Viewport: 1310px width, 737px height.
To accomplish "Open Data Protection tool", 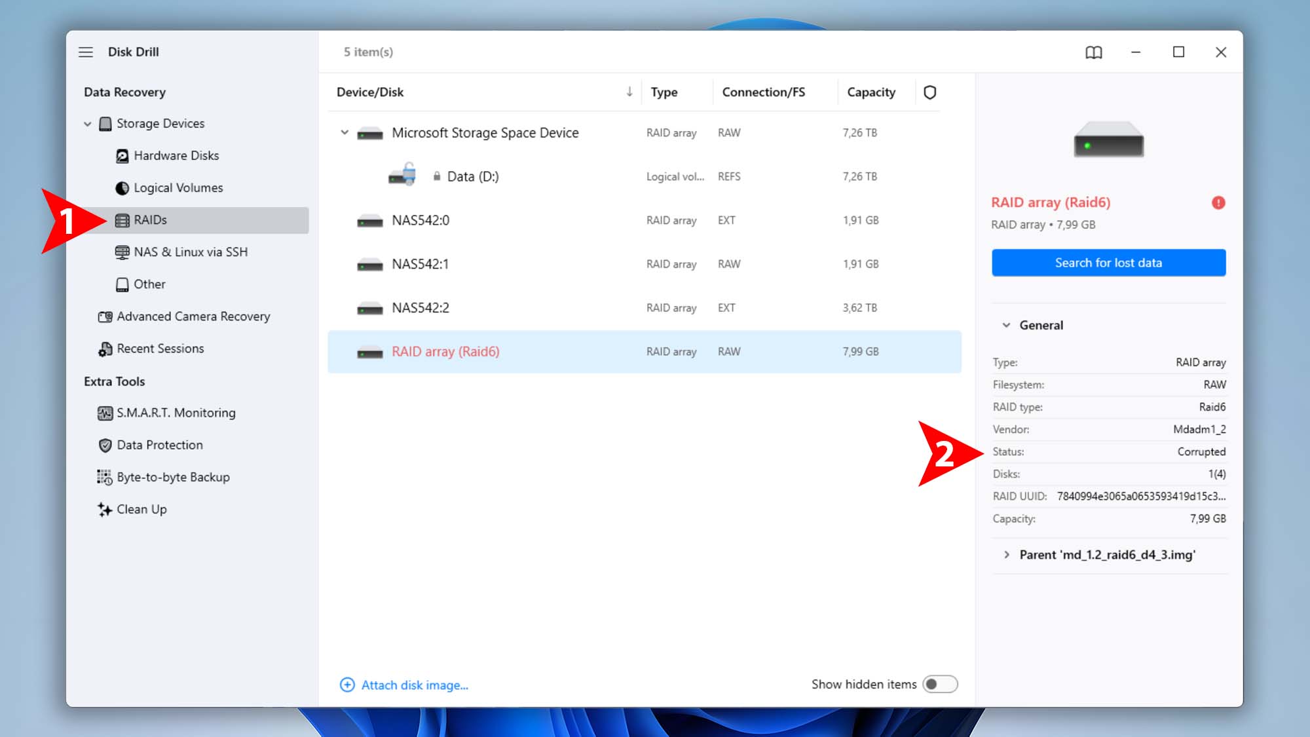I will click(x=160, y=445).
